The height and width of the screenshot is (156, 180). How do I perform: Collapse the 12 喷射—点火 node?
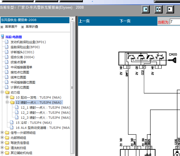pos(8,103)
